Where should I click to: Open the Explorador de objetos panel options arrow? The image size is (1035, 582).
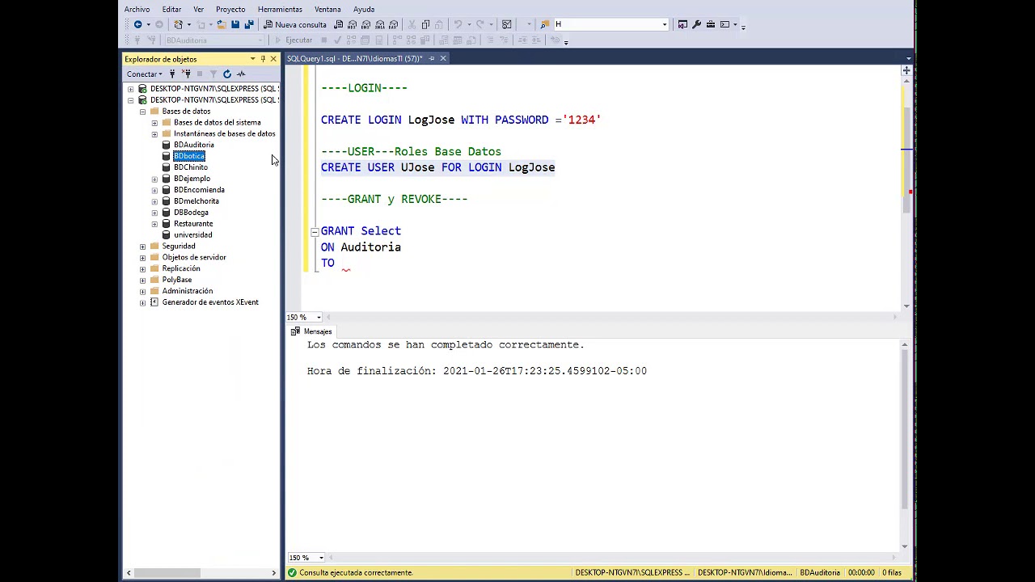coord(252,59)
